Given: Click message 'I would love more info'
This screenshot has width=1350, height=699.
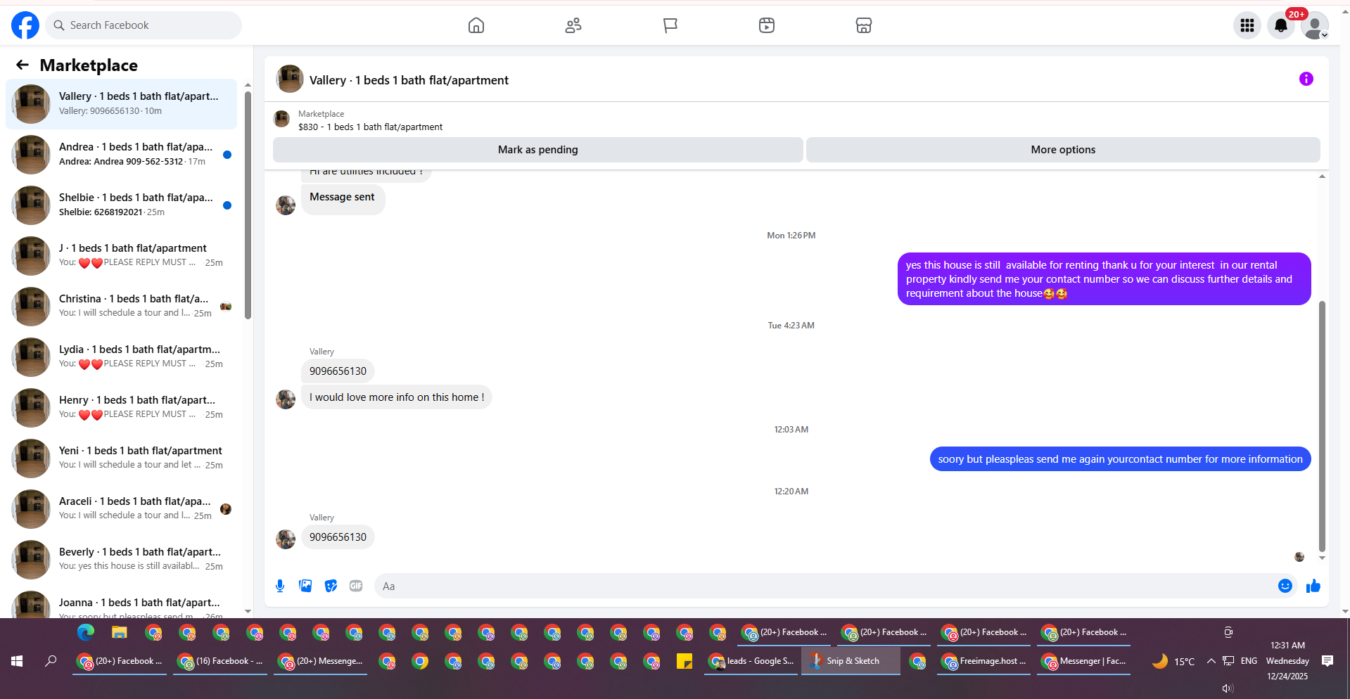Looking at the screenshot, I should pos(397,397).
